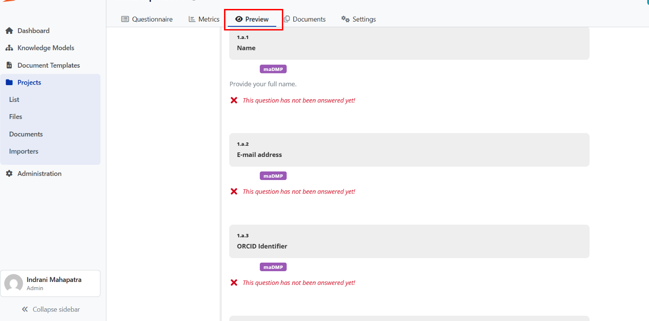The image size is (649, 321).
Task: Open the Documents tab
Action: tap(304, 19)
